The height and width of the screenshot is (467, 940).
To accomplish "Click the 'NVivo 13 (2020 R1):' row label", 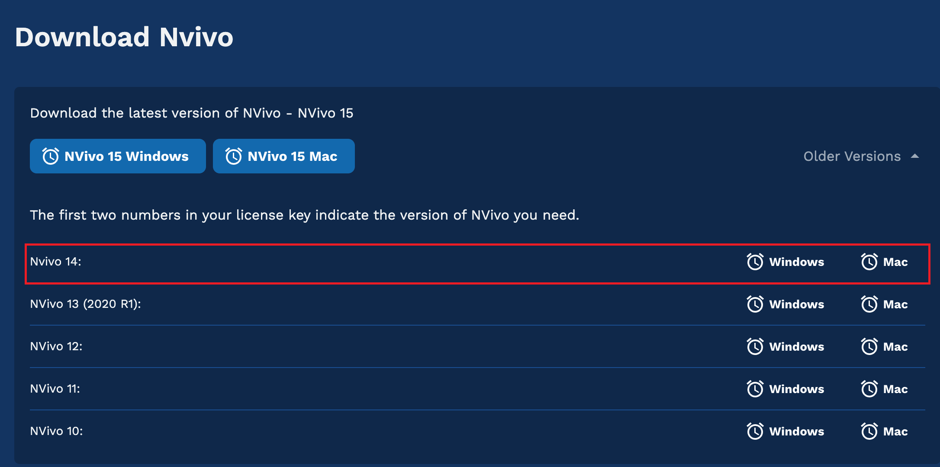I will click(86, 304).
